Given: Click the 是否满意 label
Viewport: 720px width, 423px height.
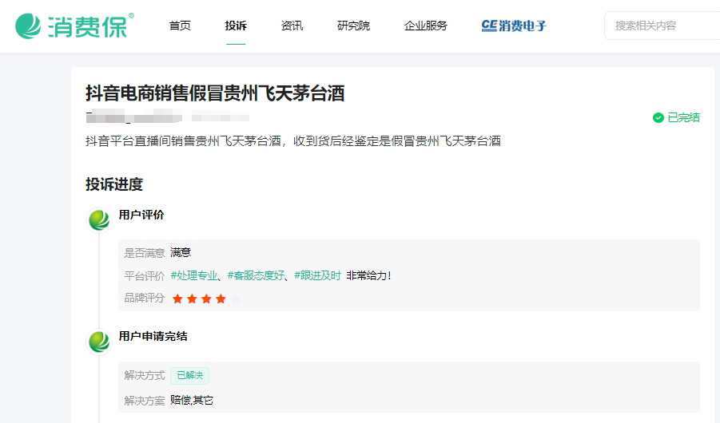Looking at the screenshot, I should 144,253.
